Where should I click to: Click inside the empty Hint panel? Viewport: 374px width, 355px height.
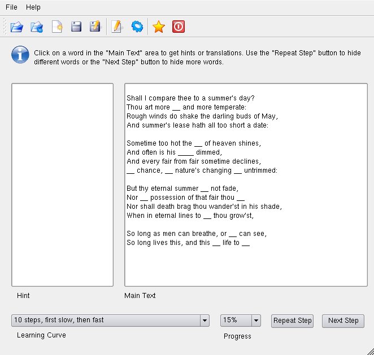point(62,185)
